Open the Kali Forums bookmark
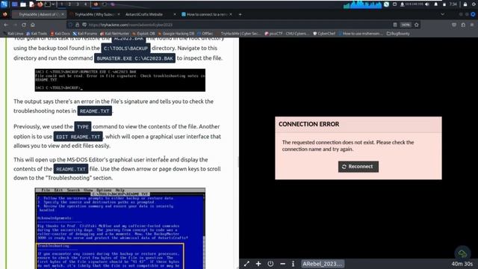This screenshot has width=478, height=269. tap(85, 34)
